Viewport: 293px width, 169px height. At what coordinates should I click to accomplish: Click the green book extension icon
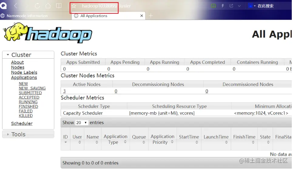(214, 6)
